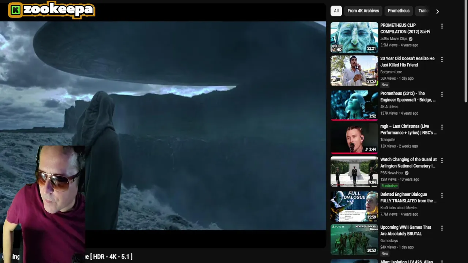Open Deleted Engineer Dialogue thumbnail
The image size is (468, 263).
tap(354, 206)
